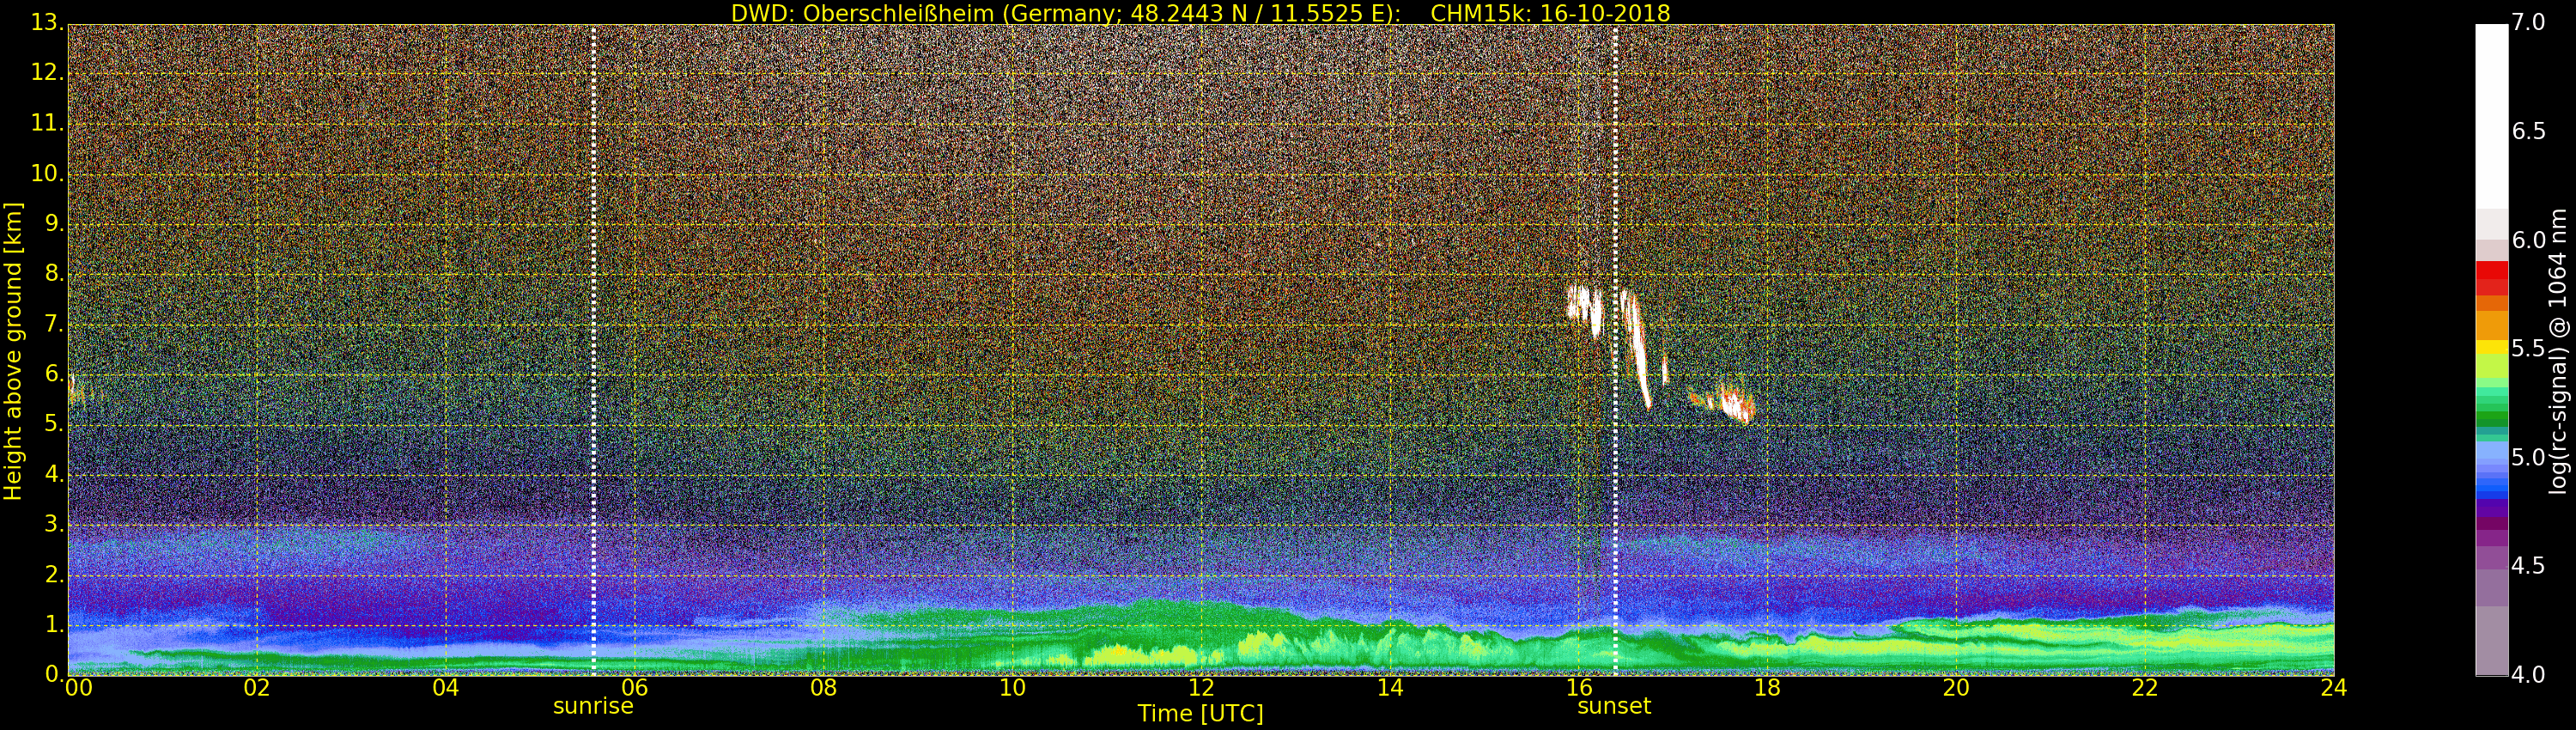2576x730 pixels.
Task: Click the colorbar value '6.5'
Action: click(2528, 131)
